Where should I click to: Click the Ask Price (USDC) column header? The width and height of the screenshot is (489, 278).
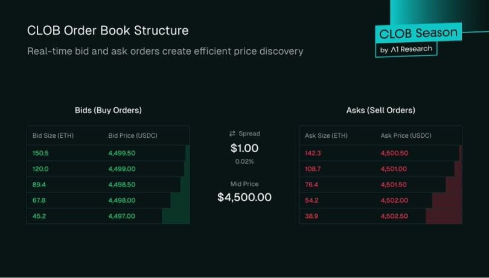coord(406,135)
